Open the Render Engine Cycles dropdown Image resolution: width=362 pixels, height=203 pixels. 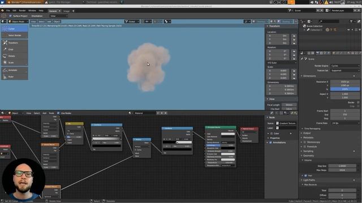(345, 66)
